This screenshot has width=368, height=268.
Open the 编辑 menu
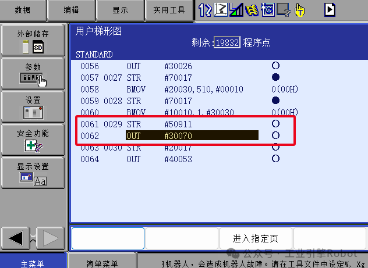click(x=72, y=10)
